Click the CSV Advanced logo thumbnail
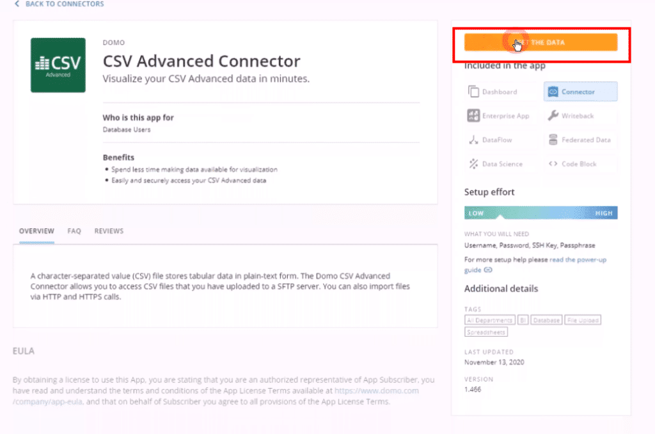This screenshot has height=434, width=655. point(58,65)
